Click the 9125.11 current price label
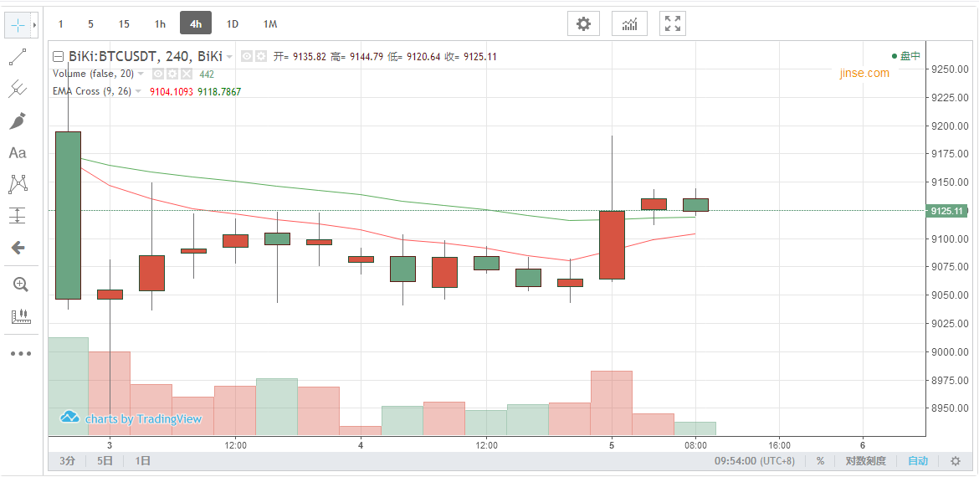The height and width of the screenshot is (477, 979). [948, 211]
